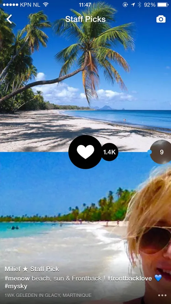Like the photo with the heart button
Screen dimensions: 171x304
tap(85, 152)
